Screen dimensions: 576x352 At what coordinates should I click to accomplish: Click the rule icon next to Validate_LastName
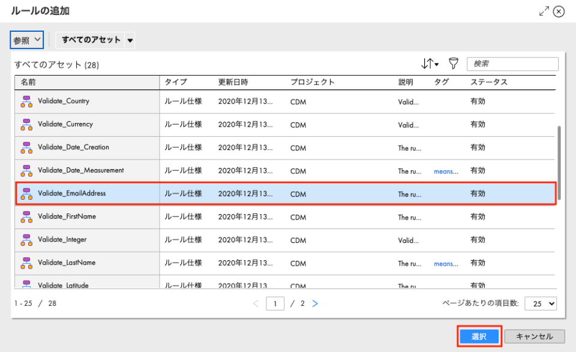26,263
